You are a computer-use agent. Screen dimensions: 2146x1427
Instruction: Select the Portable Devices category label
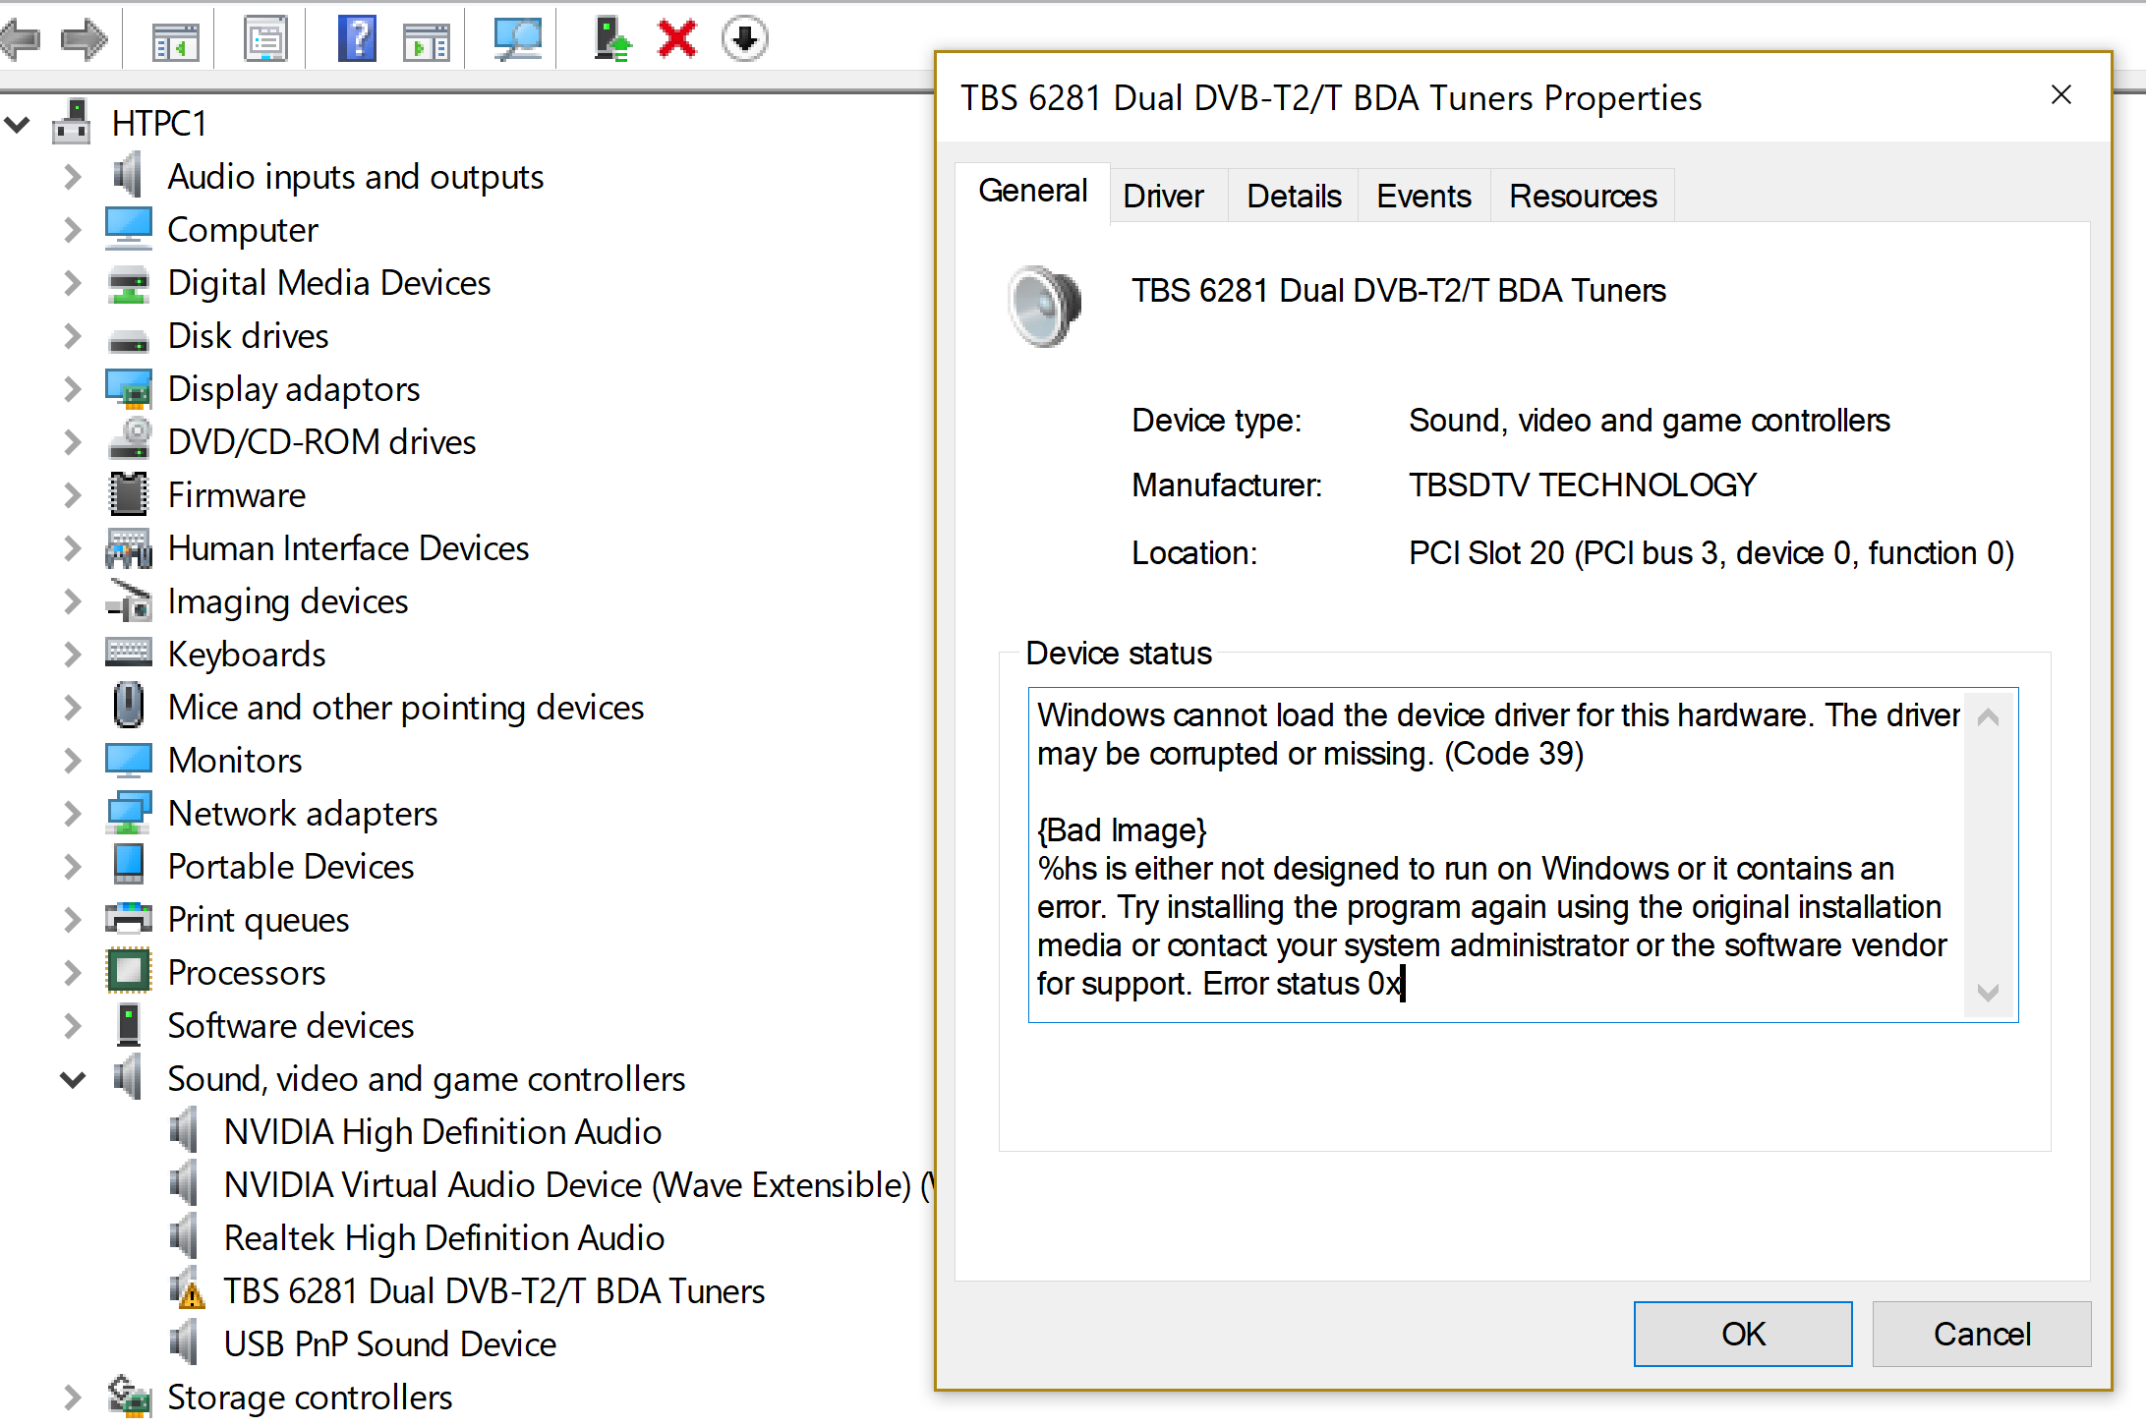click(x=291, y=867)
